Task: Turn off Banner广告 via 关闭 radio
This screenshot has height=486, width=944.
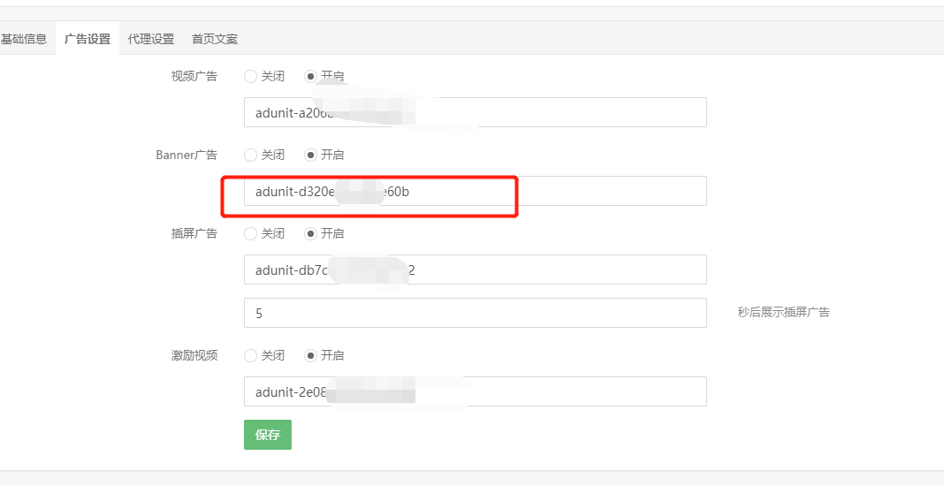Action: point(250,156)
